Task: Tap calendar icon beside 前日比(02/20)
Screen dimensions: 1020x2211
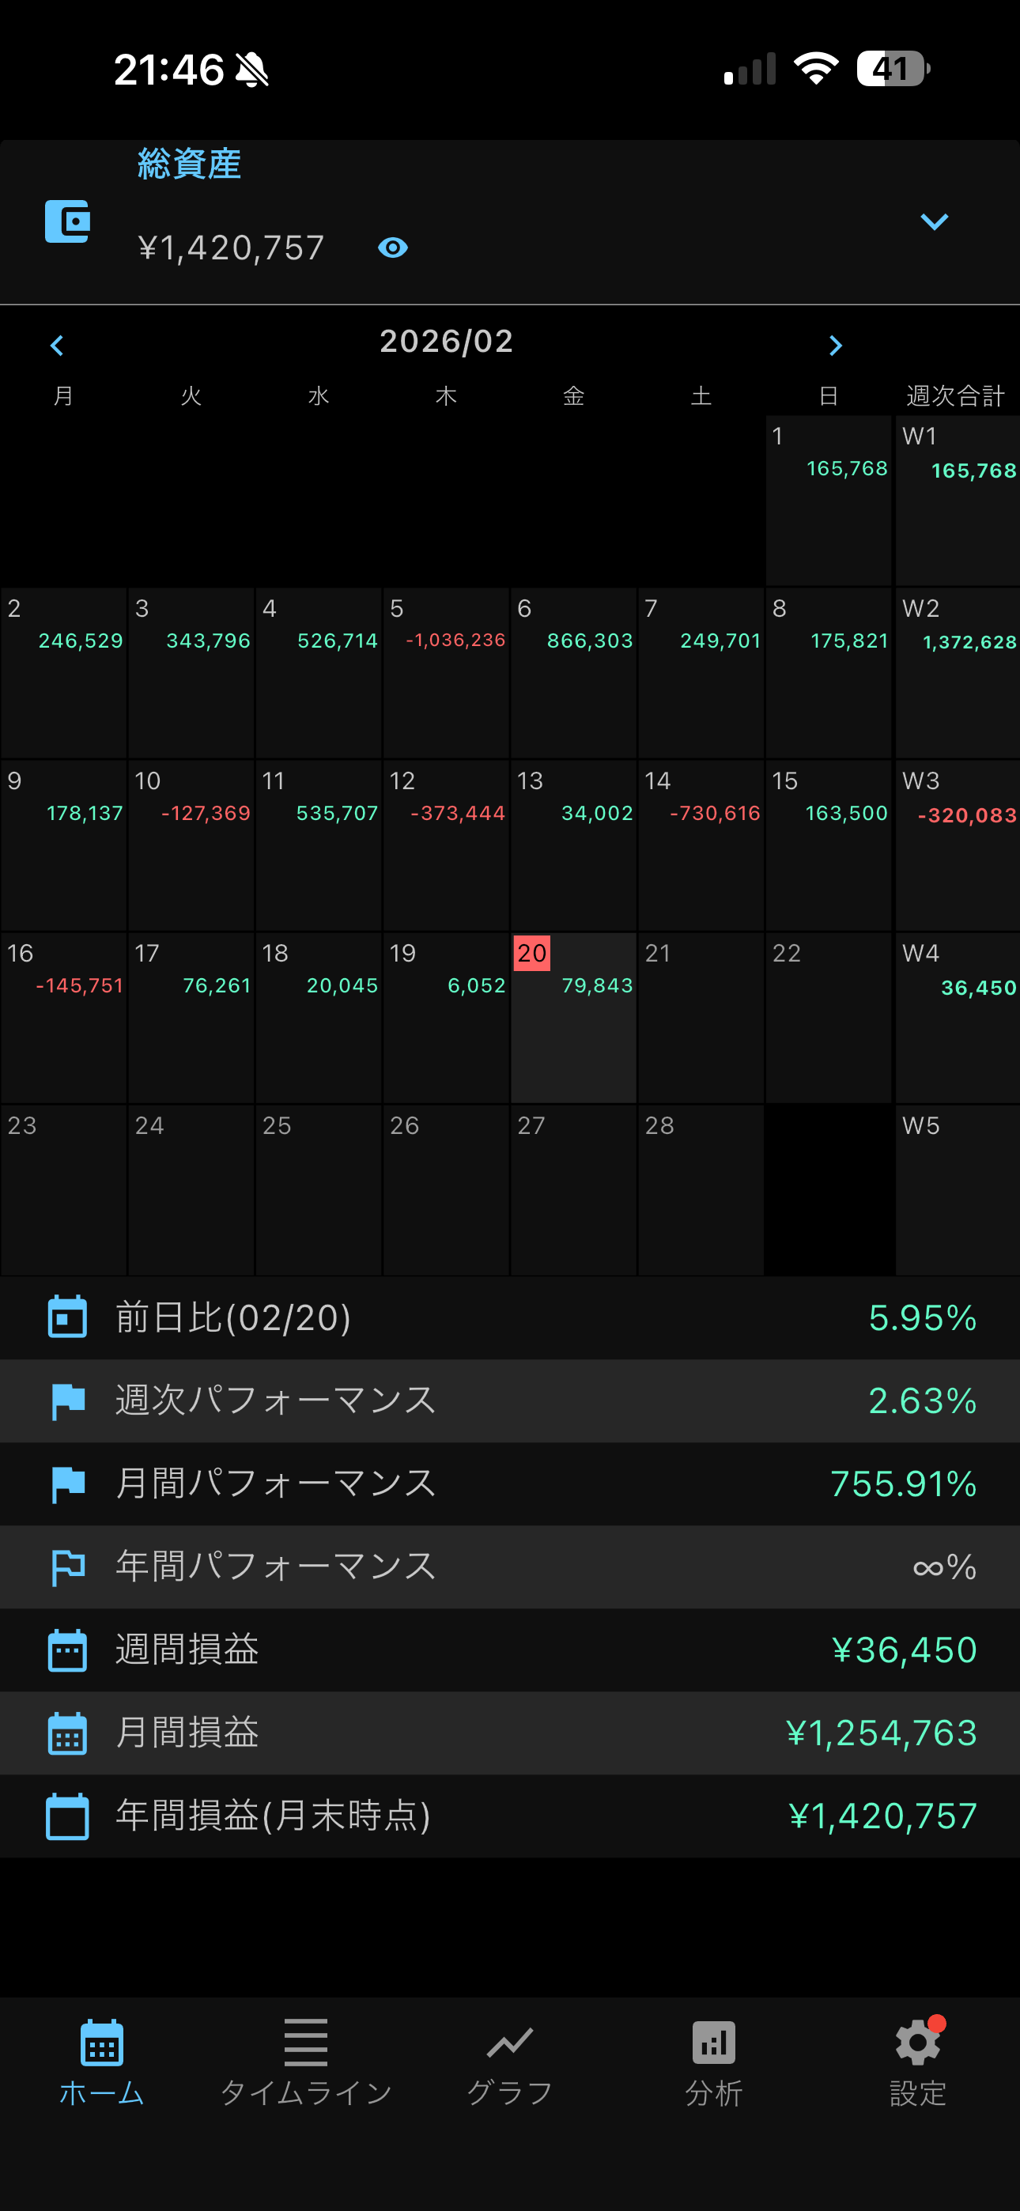Action: tap(67, 1317)
